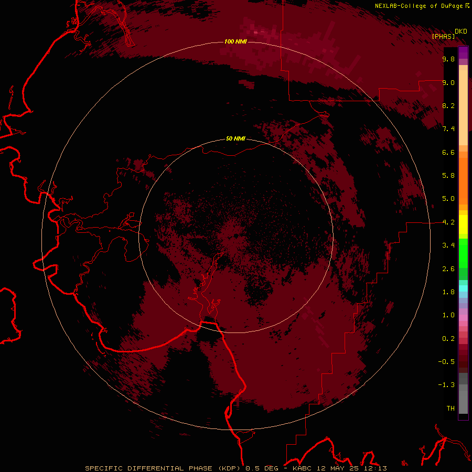Click the TH threshold label on the scale
Image resolution: width=472 pixels, height=472 pixels.
point(450,409)
